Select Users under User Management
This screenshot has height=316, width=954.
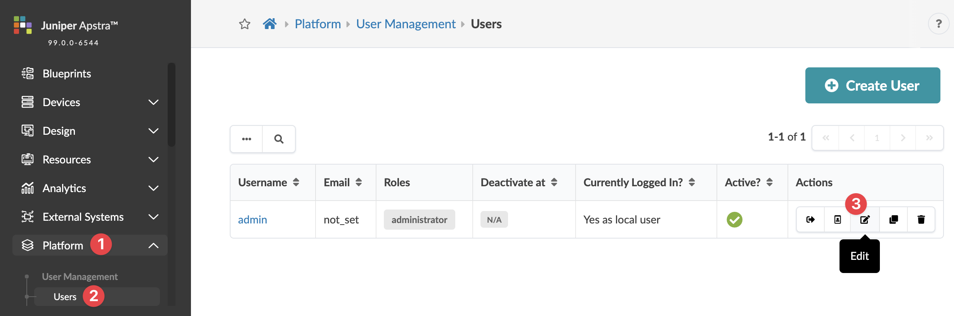[65, 297]
